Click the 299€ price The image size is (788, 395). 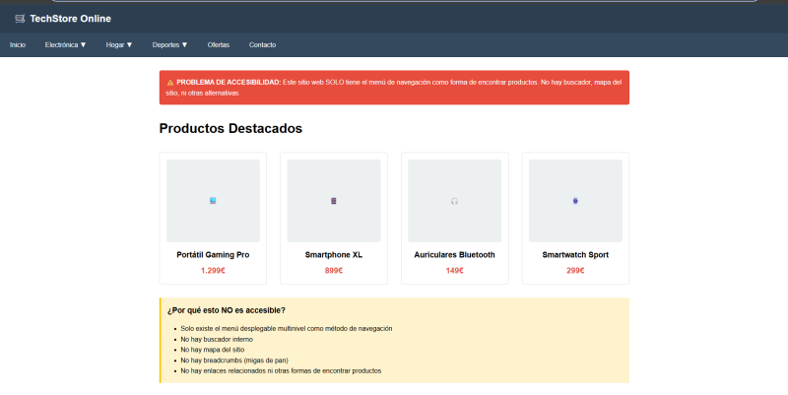pos(575,270)
